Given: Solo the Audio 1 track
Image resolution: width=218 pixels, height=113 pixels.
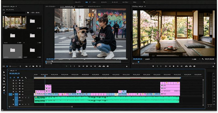Looking at the screenshot, I should [x=26, y=98].
